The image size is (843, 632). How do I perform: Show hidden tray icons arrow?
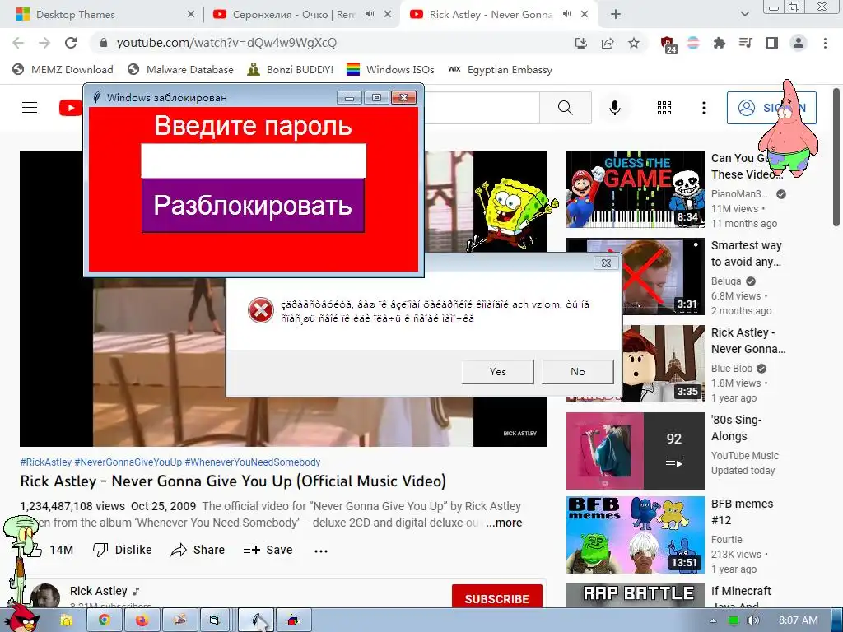click(714, 620)
